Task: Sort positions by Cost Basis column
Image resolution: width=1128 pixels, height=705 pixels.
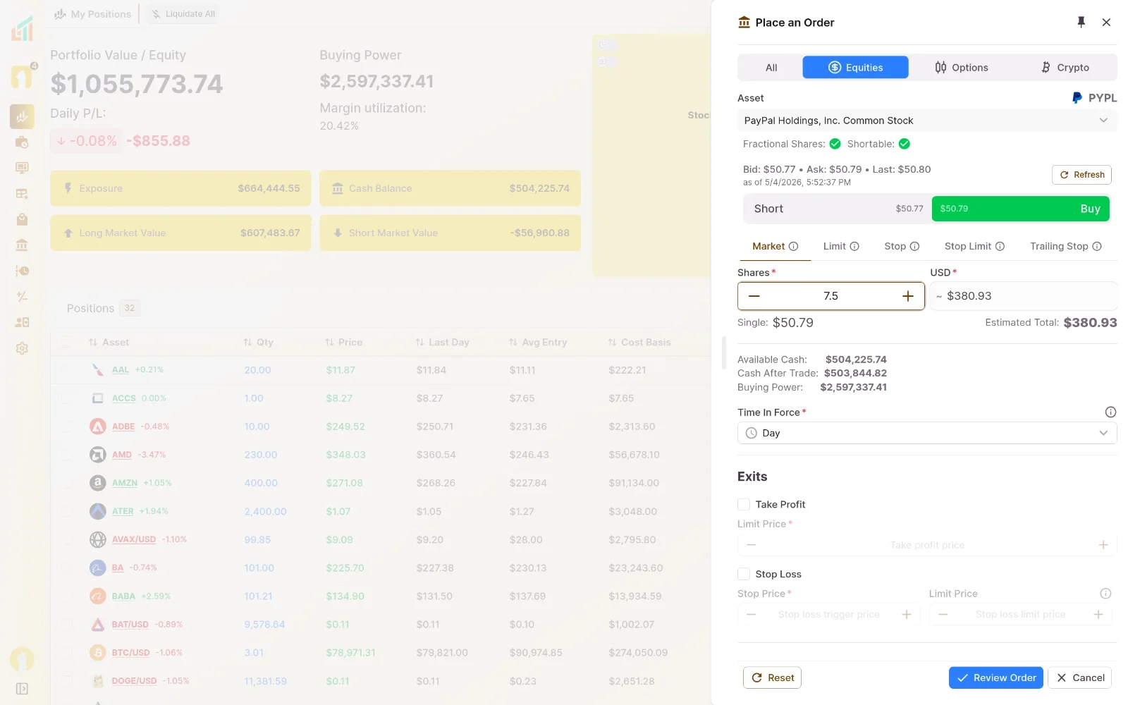Action: [x=639, y=343]
